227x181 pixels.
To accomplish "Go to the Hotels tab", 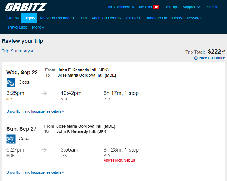I will [x=13, y=18].
